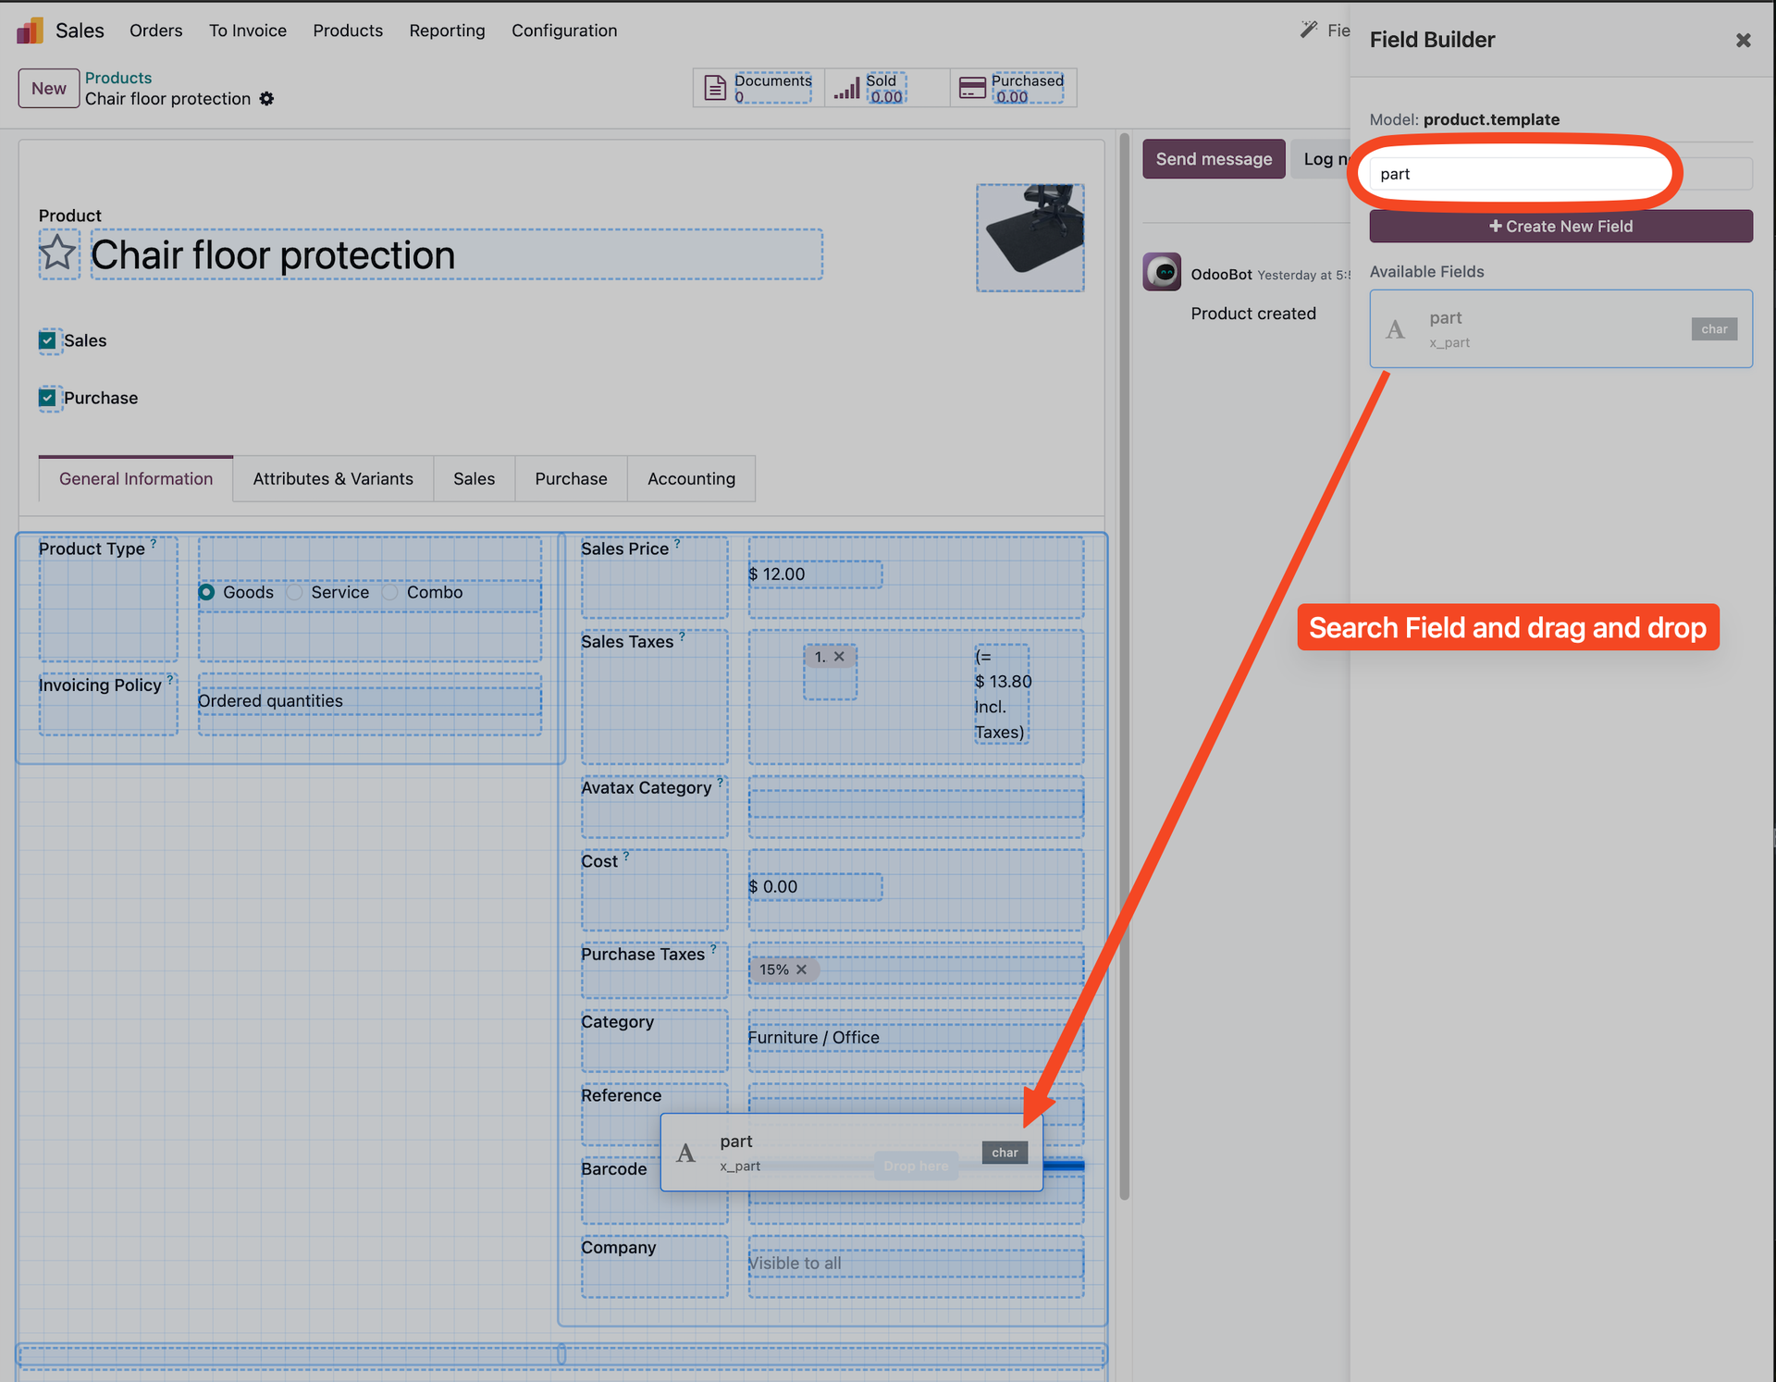Click the favorite star next to Product name
This screenshot has height=1382, width=1776.
point(58,253)
